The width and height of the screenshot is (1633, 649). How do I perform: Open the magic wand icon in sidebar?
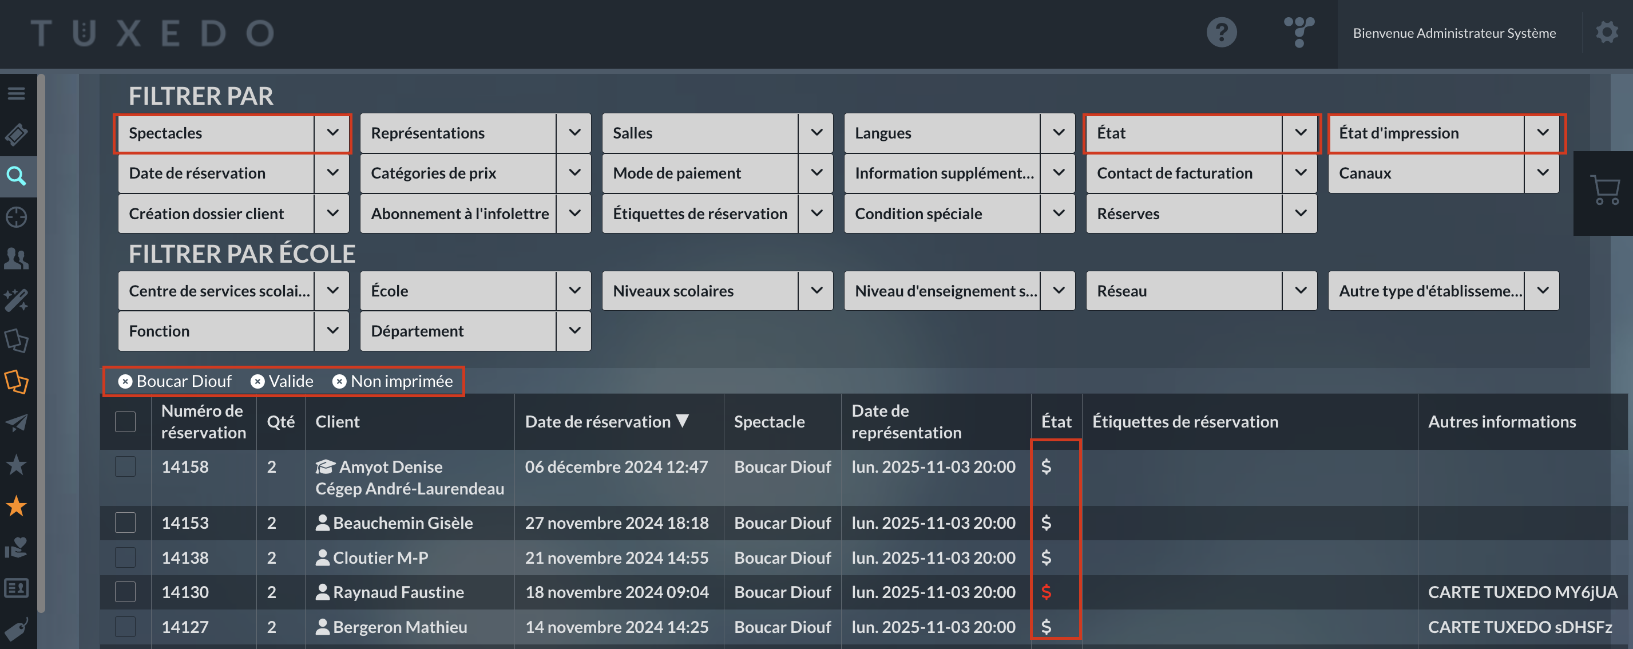point(17,300)
